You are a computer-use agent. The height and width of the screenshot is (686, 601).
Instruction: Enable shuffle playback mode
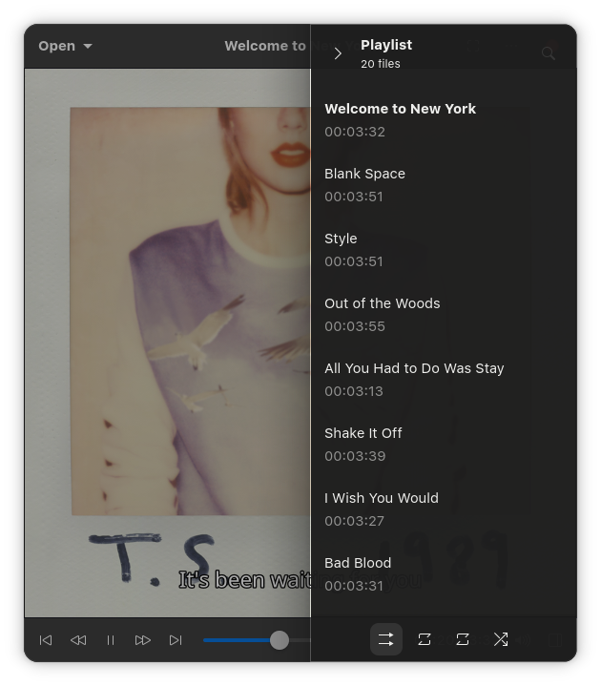click(x=501, y=639)
